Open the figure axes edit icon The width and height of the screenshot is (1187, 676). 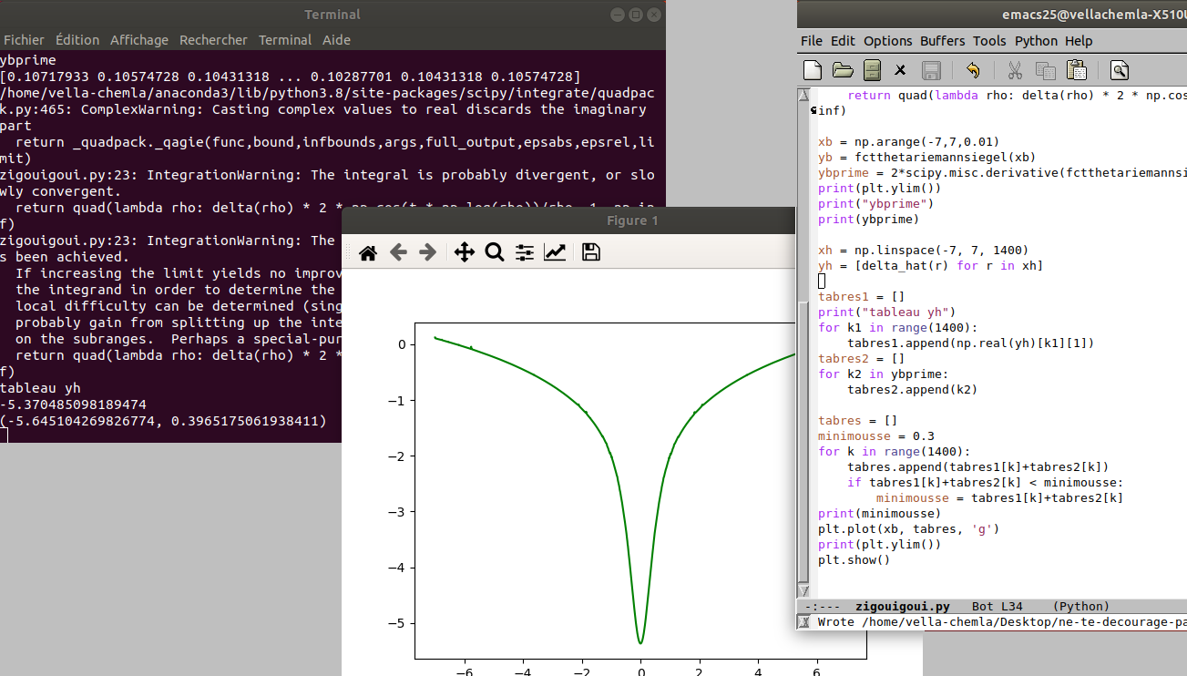(555, 253)
